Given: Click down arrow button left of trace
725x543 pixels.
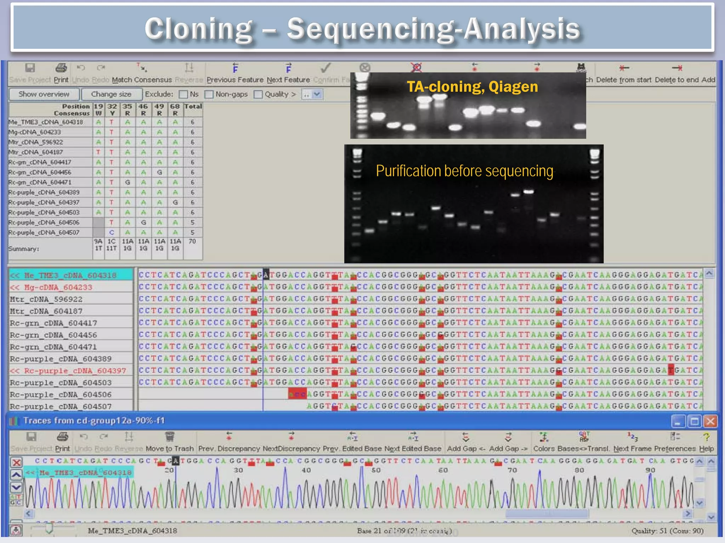Looking at the screenshot, I should coord(16,487).
